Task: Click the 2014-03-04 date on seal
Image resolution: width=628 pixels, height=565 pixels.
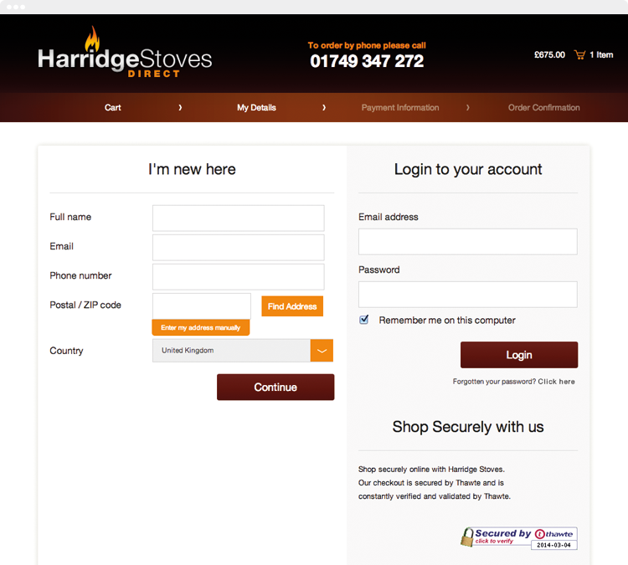Action: (x=554, y=545)
